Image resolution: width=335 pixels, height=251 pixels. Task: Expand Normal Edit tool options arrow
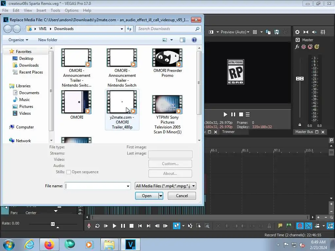tap(183, 226)
